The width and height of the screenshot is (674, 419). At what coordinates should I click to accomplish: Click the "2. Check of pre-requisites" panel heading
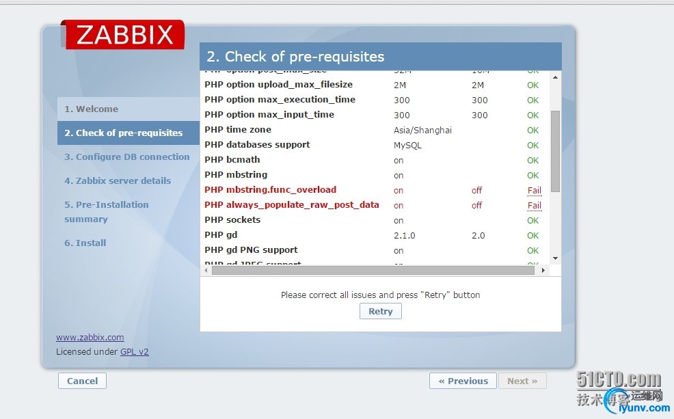click(296, 56)
